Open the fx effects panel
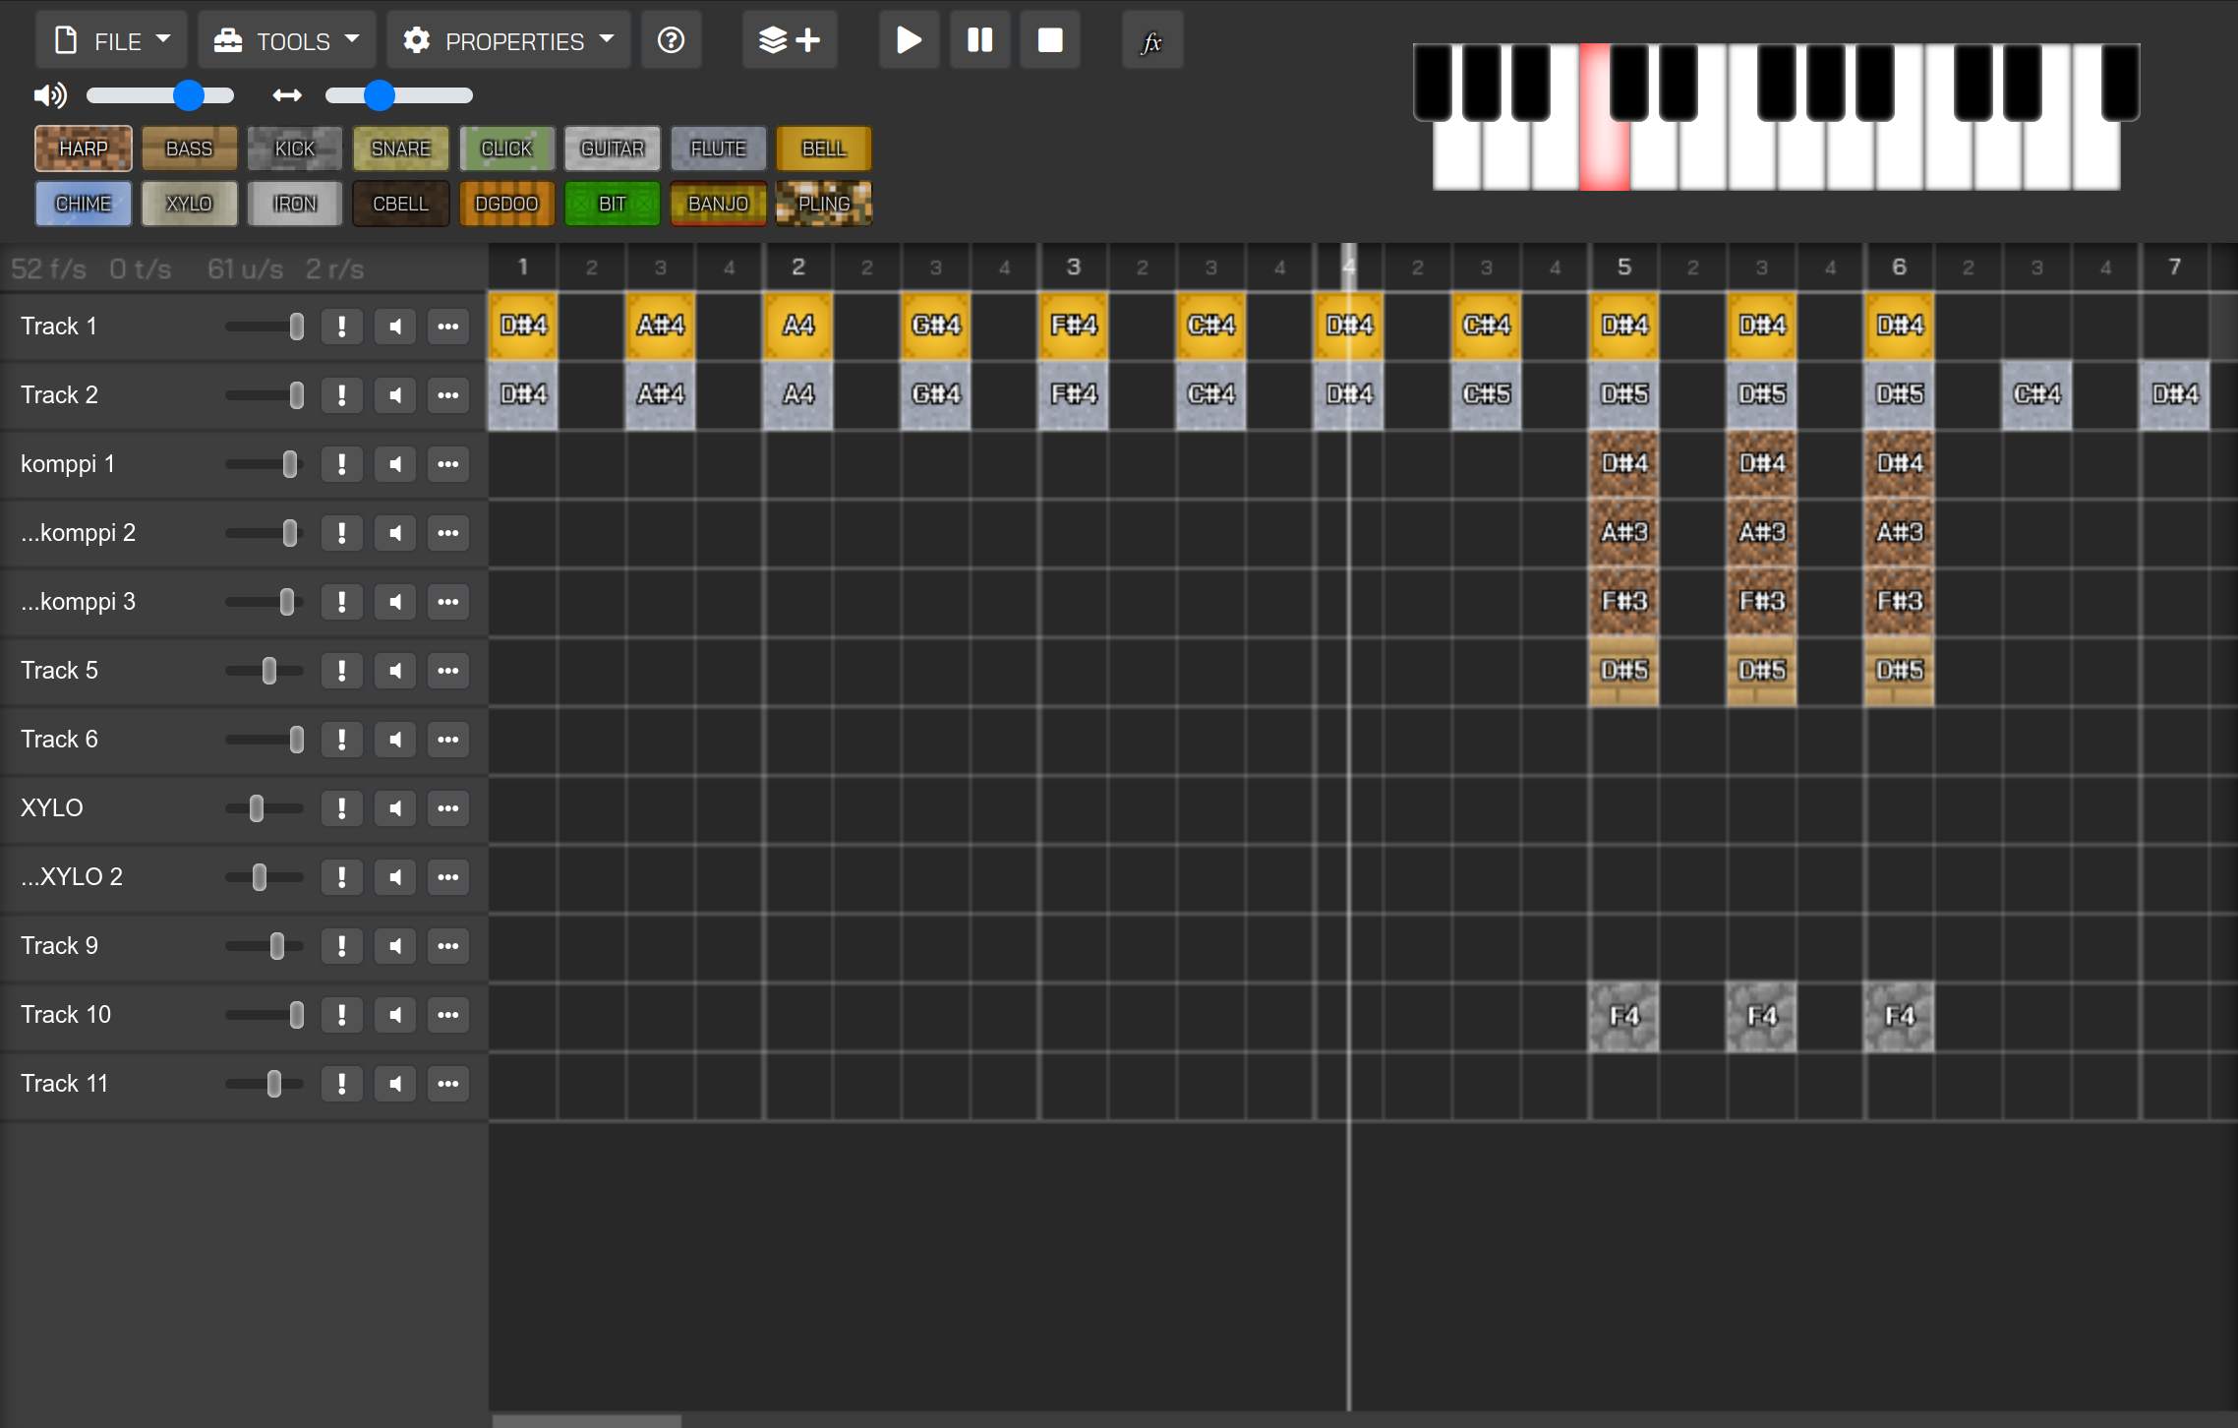This screenshot has height=1428, width=2238. (1152, 40)
